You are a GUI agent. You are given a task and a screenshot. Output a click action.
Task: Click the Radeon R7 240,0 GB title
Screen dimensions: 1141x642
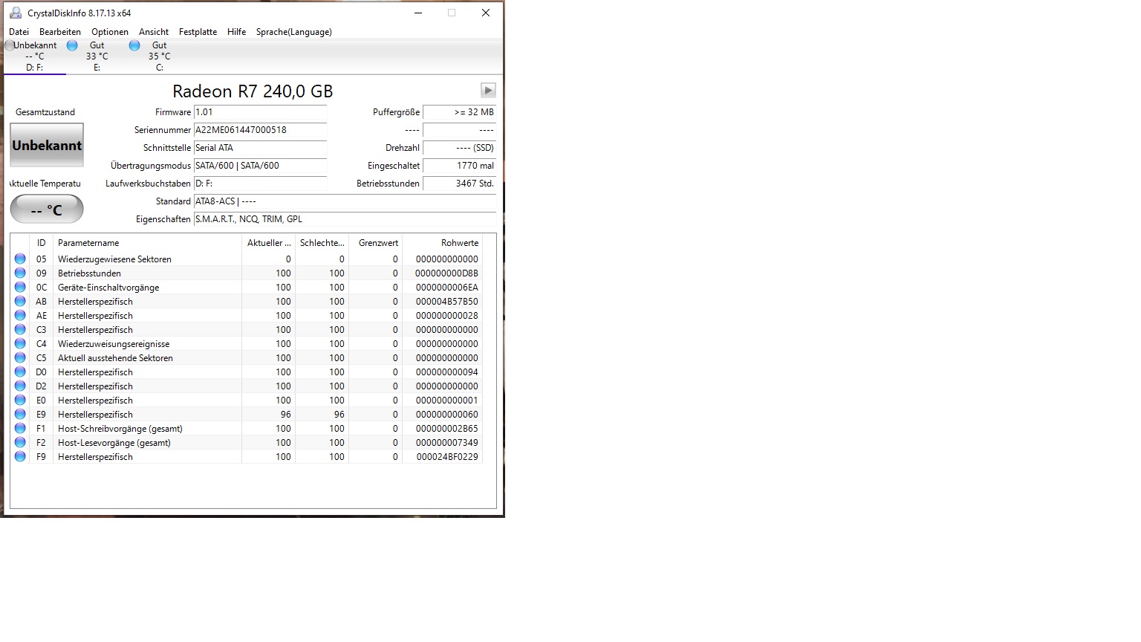point(253,91)
